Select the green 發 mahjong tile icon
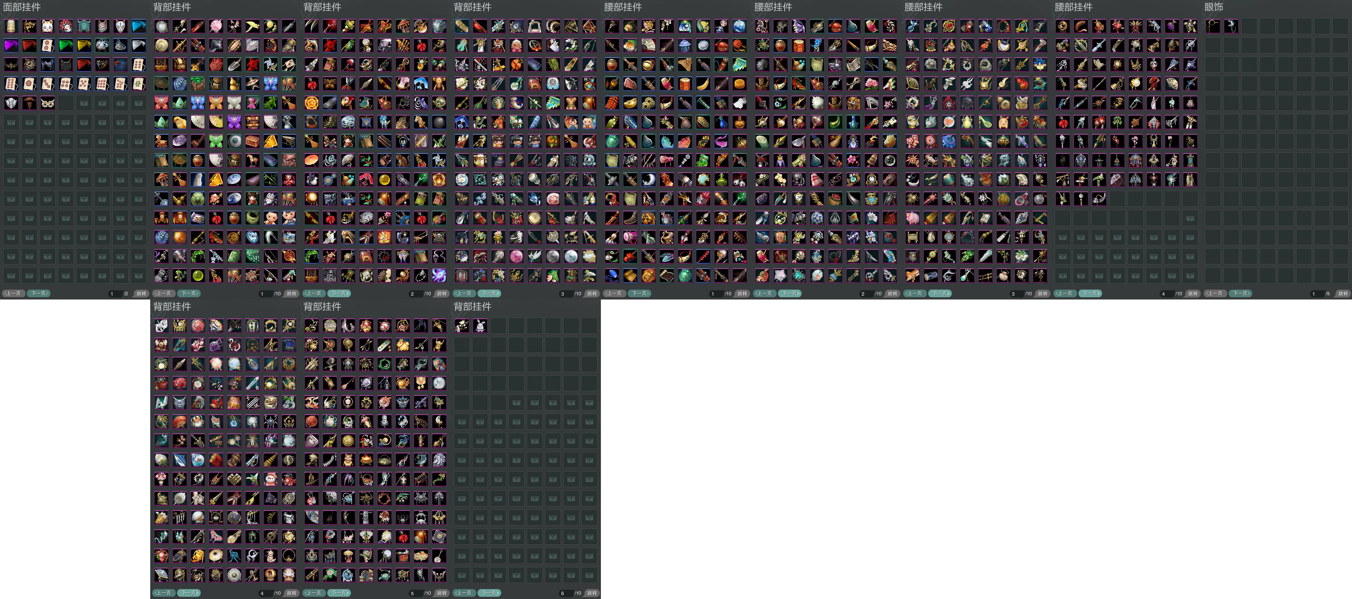1352x599 pixels. coord(139,84)
